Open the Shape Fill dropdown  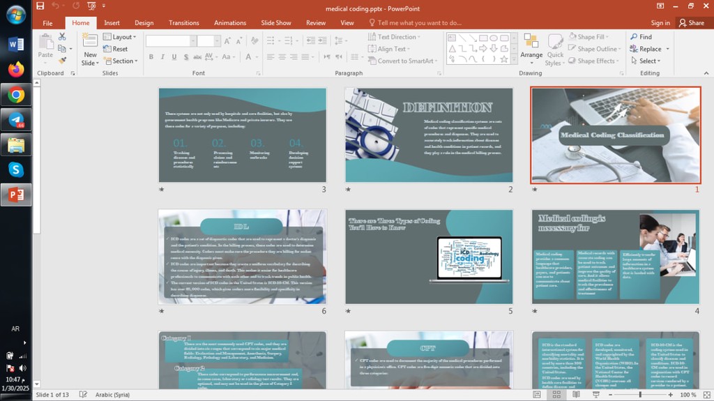pyautogui.click(x=588, y=37)
